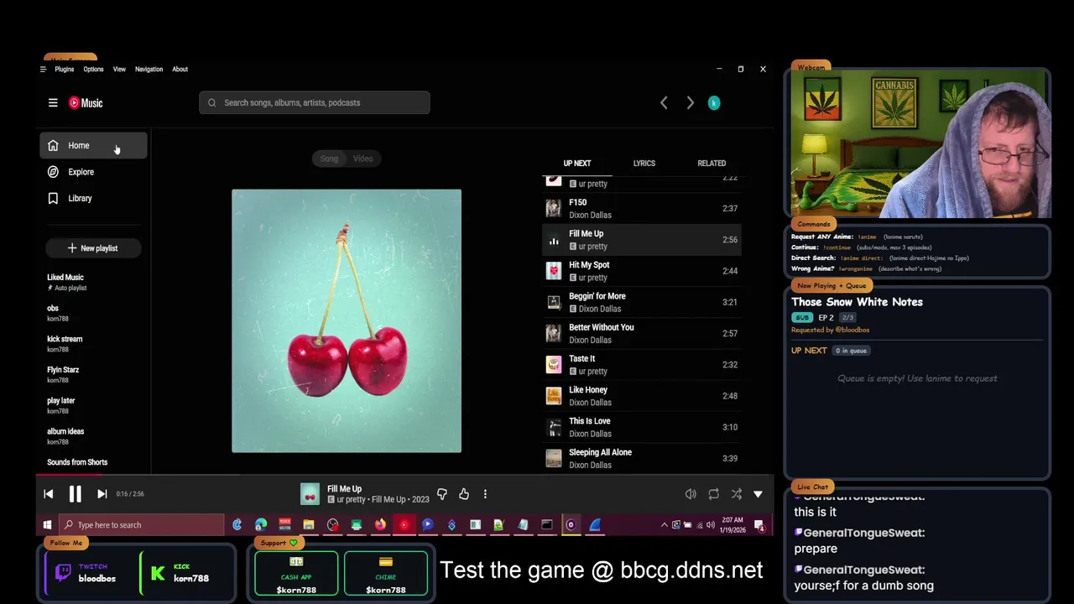1074x604 pixels.
Task: Click the red YouTube Music taskbar icon
Action: pyautogui.click(x=404, y=525)
